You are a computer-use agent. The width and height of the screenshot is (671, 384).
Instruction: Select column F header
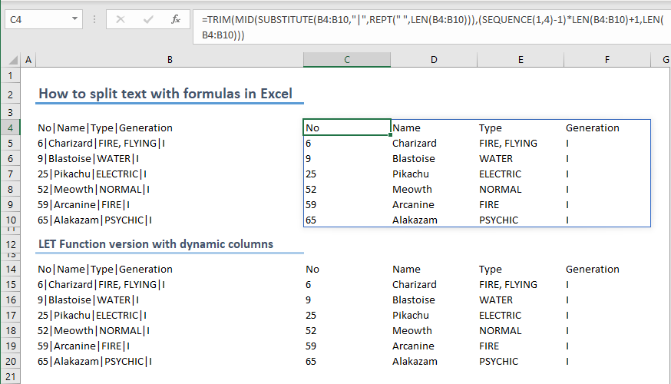point(607,59)
